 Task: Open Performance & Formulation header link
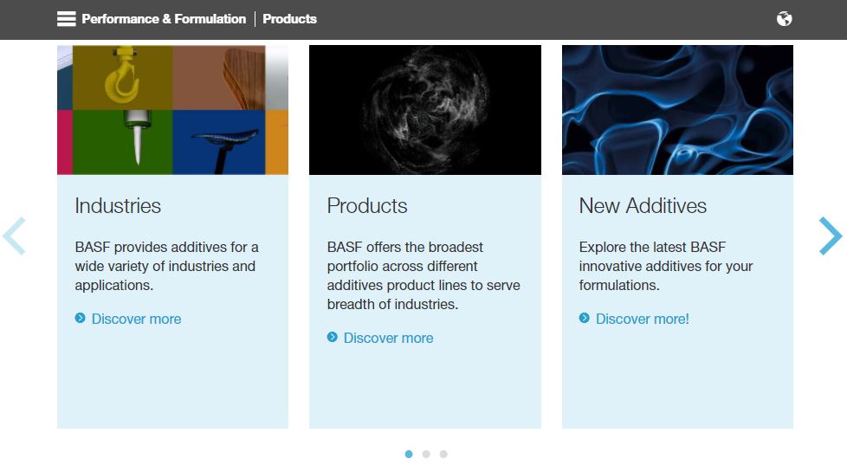[164, 19]
